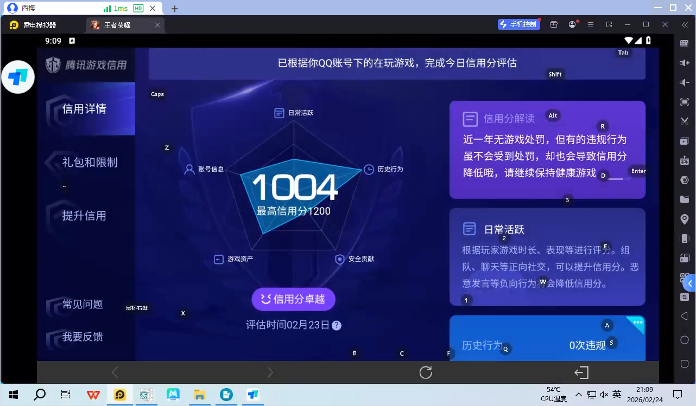Expand hidden icons in the system tray
Image resolution: width=696 pixels, height=406 pixels.
579,394
